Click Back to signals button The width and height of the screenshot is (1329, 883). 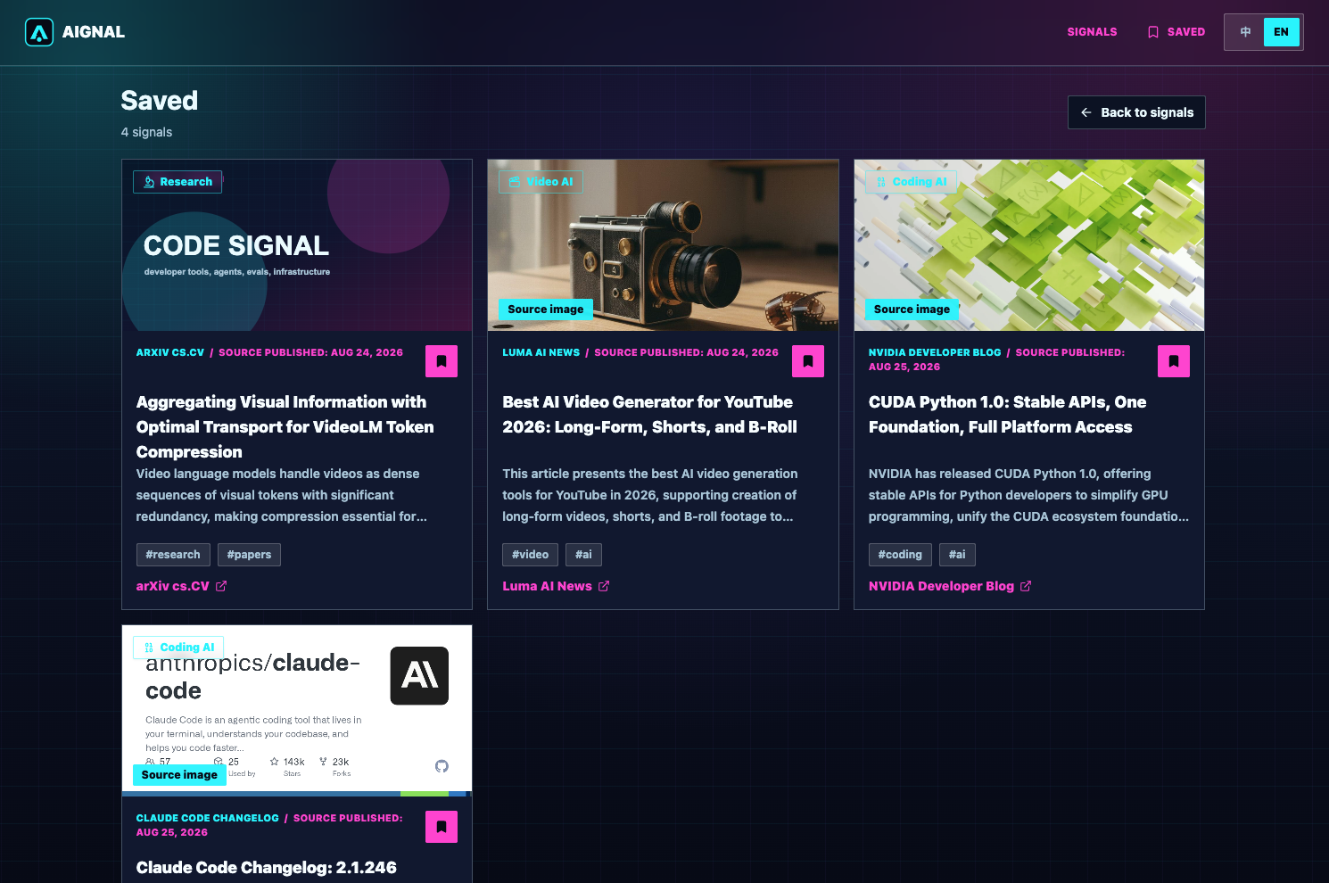(1136, 112)
